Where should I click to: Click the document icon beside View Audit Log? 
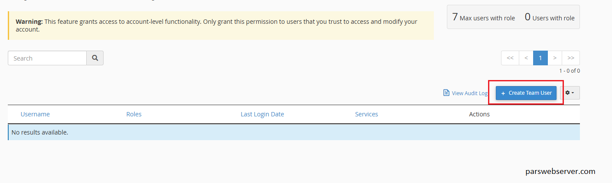click(x=446, y=93)
